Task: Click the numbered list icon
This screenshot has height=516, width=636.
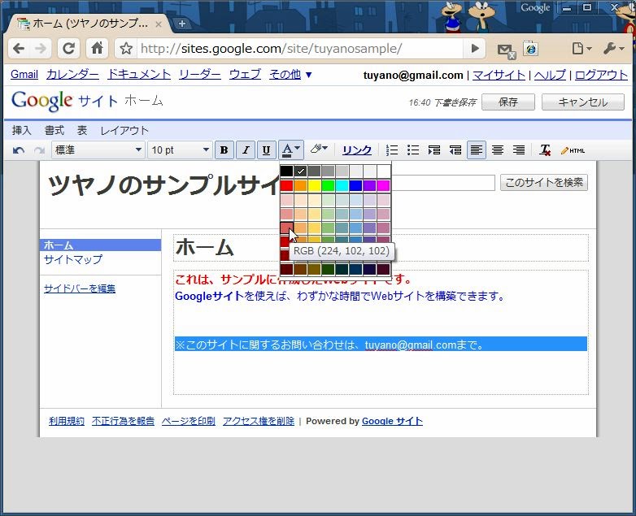Action: tap(392, 150)
